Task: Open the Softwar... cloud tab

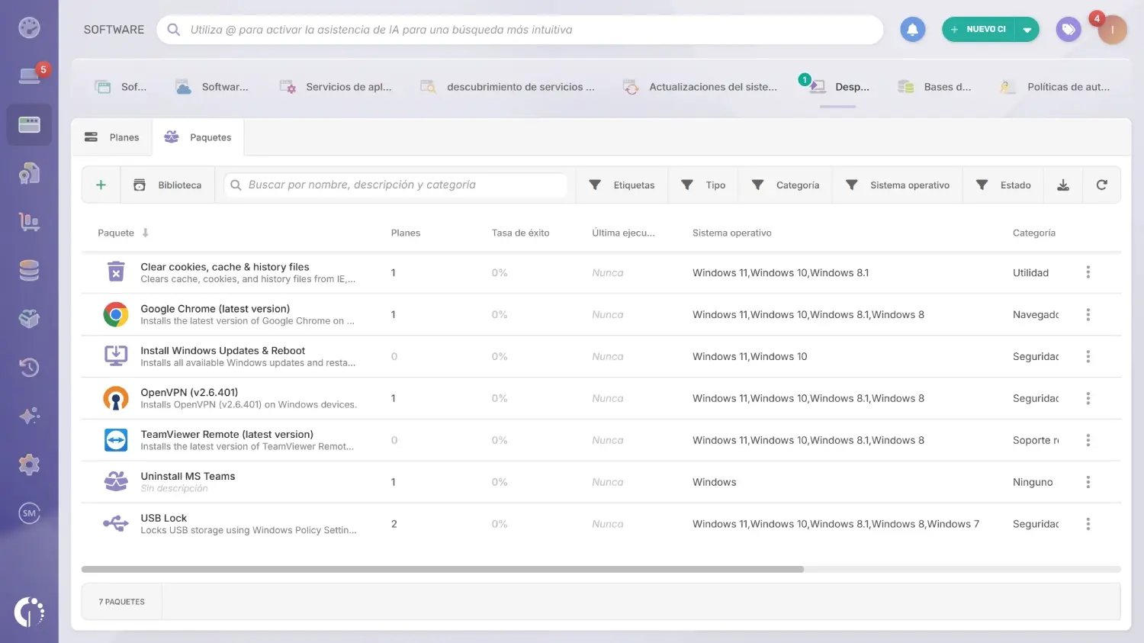Action: 211,87
